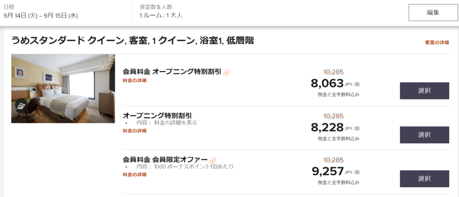This screenshot has width=459, height=197.
Task: Open 料金の詳細 under 会員料金 オープニング特別割引
Action: click(134, 81)
